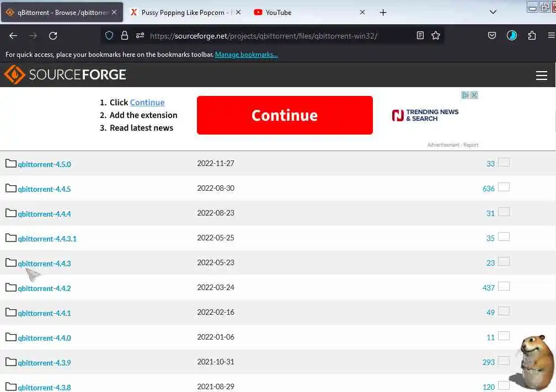Click folder icon beside qbittorrent-4.4.2
The height and width of the screenshot is (392, 556).
click(x=11, y=287)
